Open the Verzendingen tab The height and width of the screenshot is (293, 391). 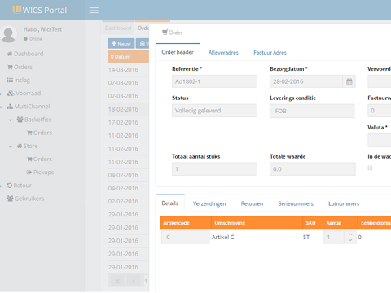[x=209, y=203]
